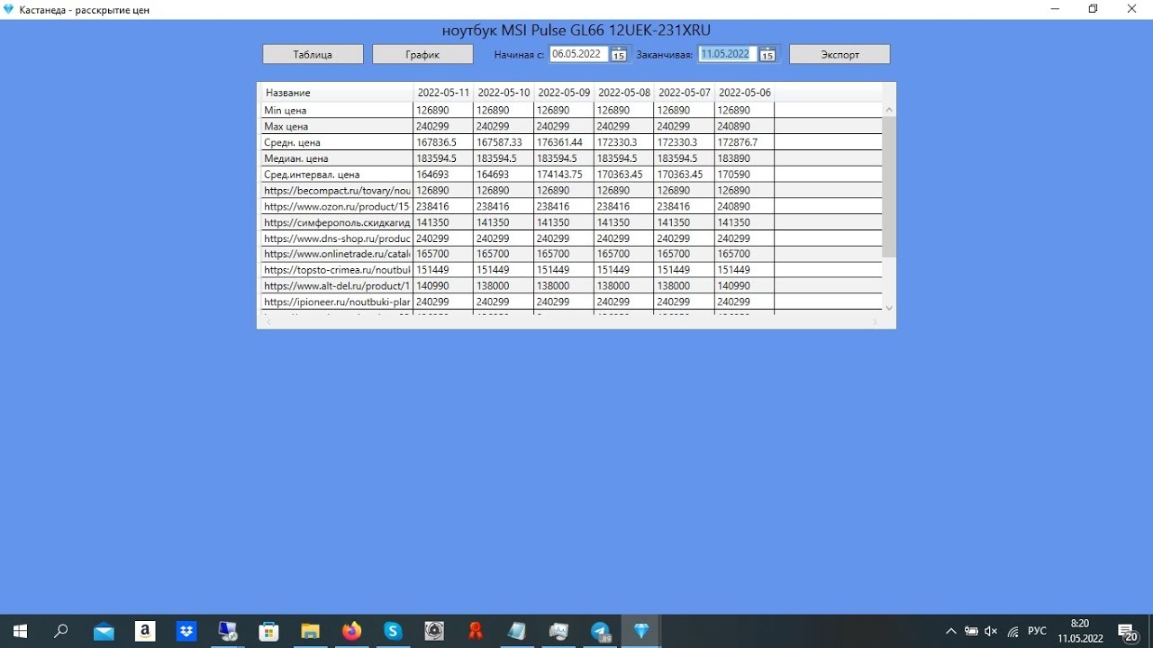Click the Windows Start button
The image size is (1153, 648).
coord(19,632)
